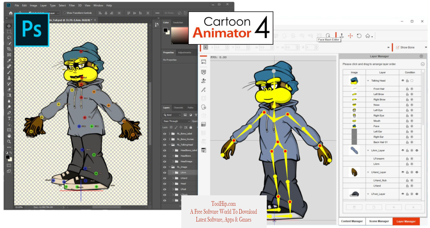Select the Gradient tool
Viewport: 430px width, 228px height.
[x=9, y=95]
